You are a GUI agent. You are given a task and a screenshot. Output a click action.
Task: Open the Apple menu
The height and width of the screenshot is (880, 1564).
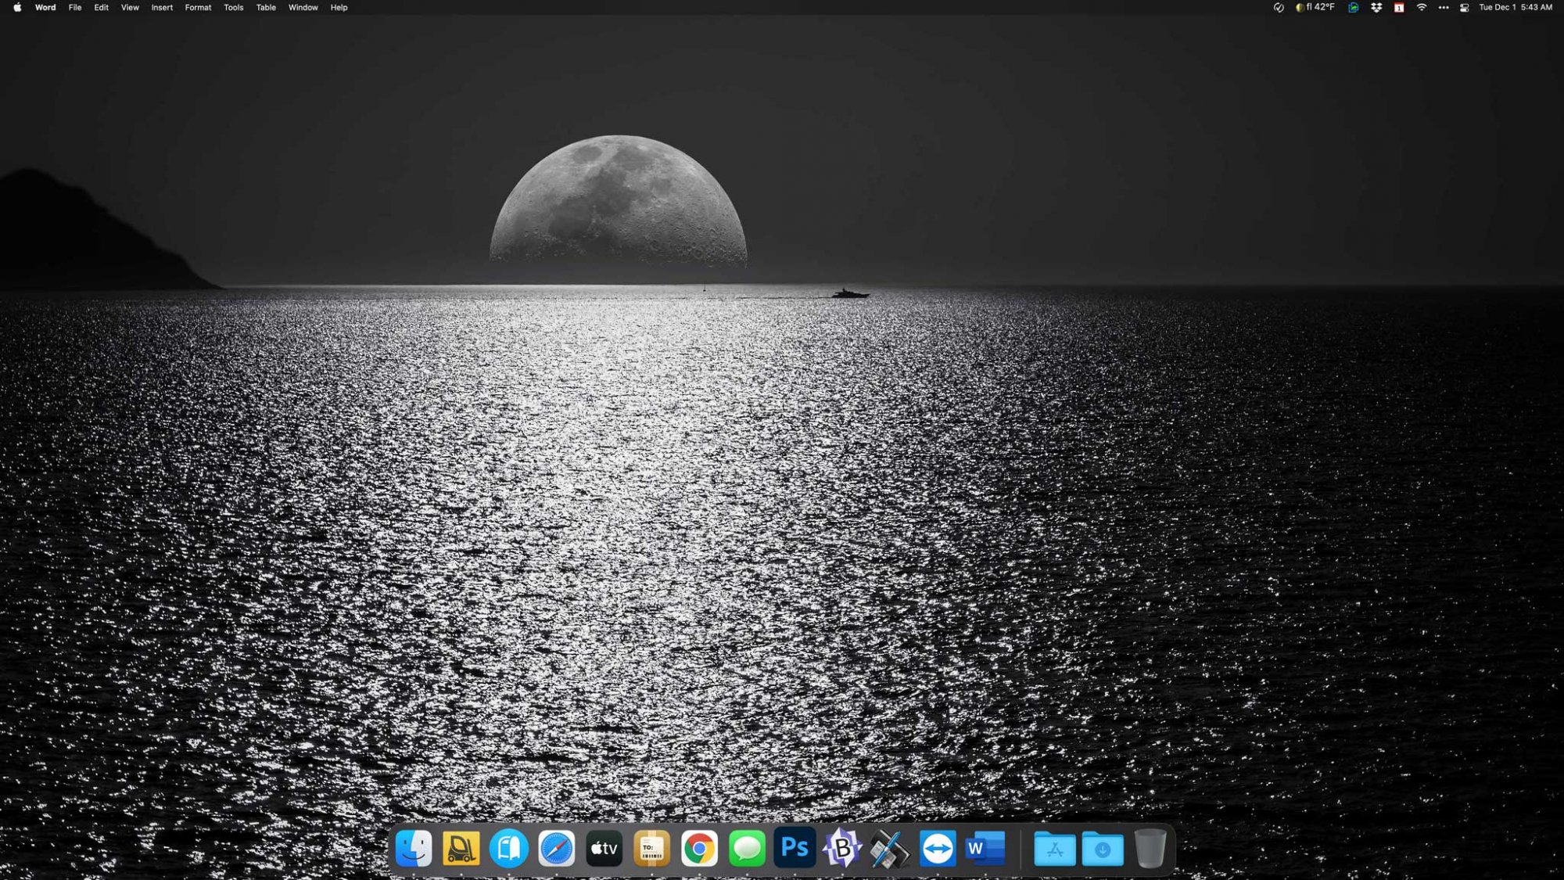[17, 8]
